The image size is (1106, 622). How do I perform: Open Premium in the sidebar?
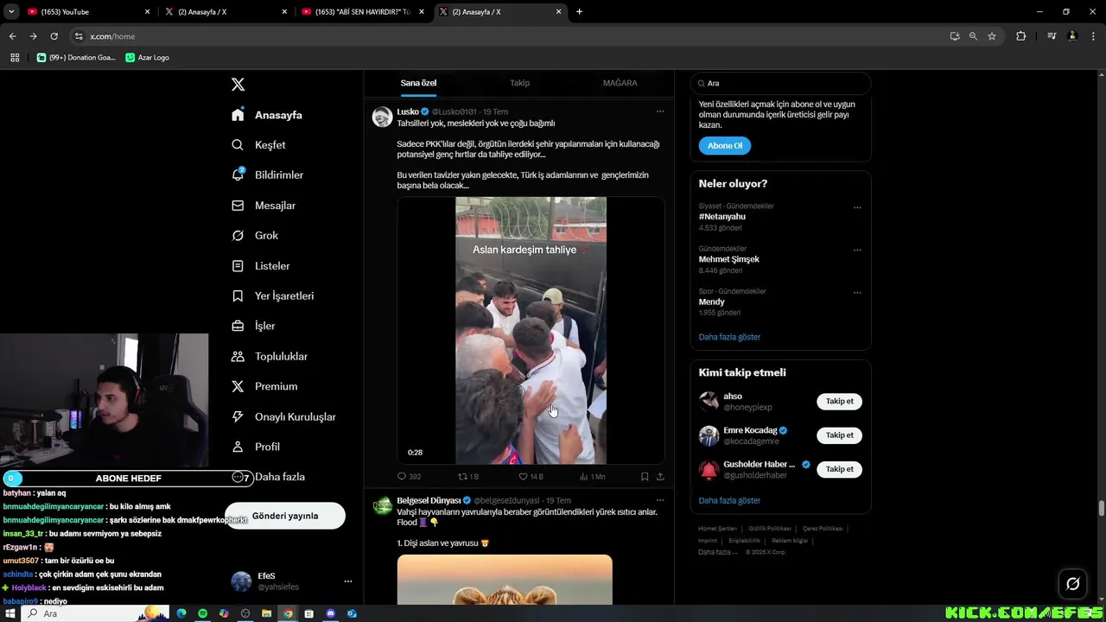point(264,387)
